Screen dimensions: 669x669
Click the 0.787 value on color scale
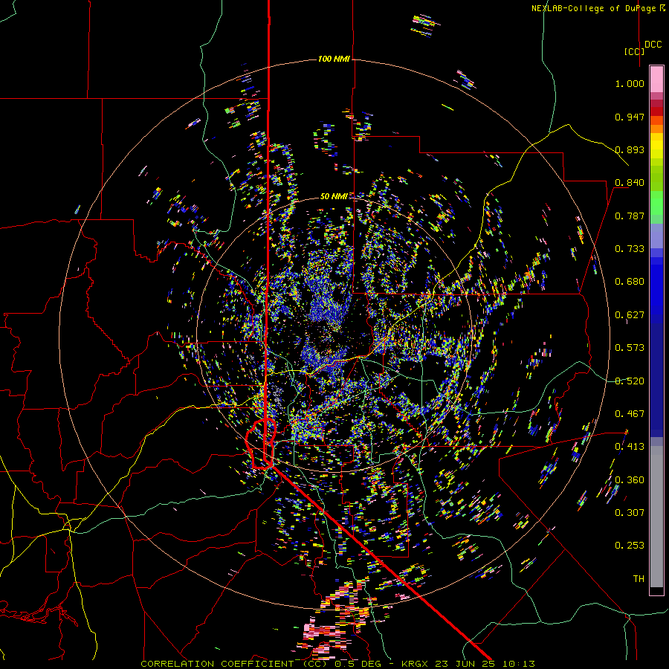click(630, 216)
